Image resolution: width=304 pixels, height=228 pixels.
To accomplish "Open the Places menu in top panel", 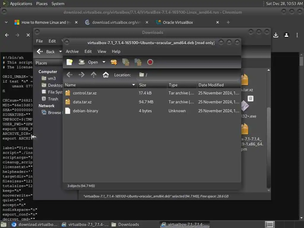I will coord(42,4).
